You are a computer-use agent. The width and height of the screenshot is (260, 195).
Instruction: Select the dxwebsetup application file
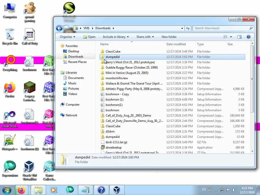pos(172,148)
